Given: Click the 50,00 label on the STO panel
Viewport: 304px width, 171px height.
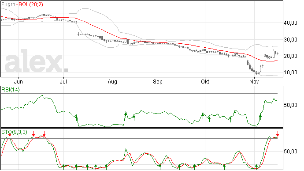Looking at the screenshot, I should coord(290,152).
